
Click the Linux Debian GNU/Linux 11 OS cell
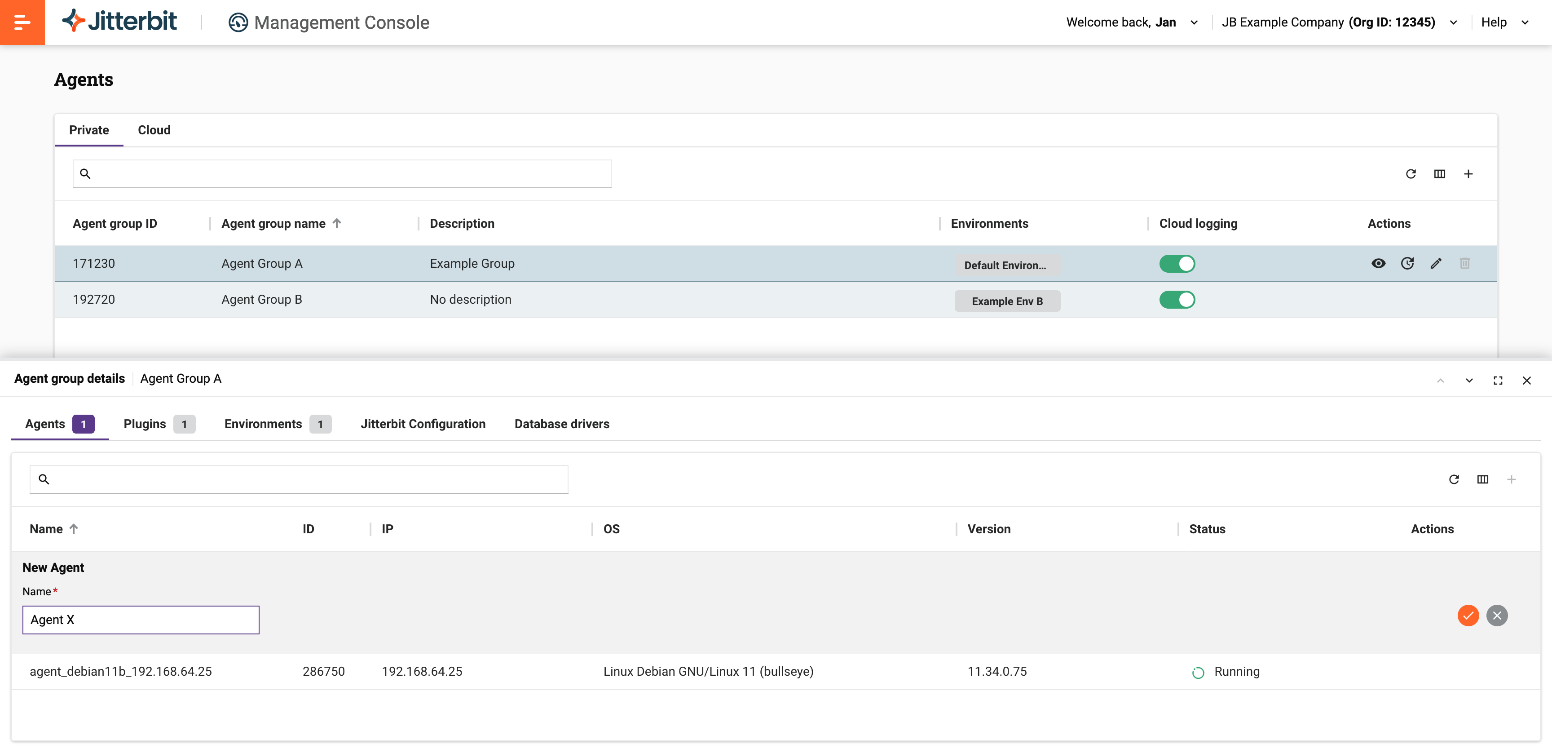[x=708, y=672]
